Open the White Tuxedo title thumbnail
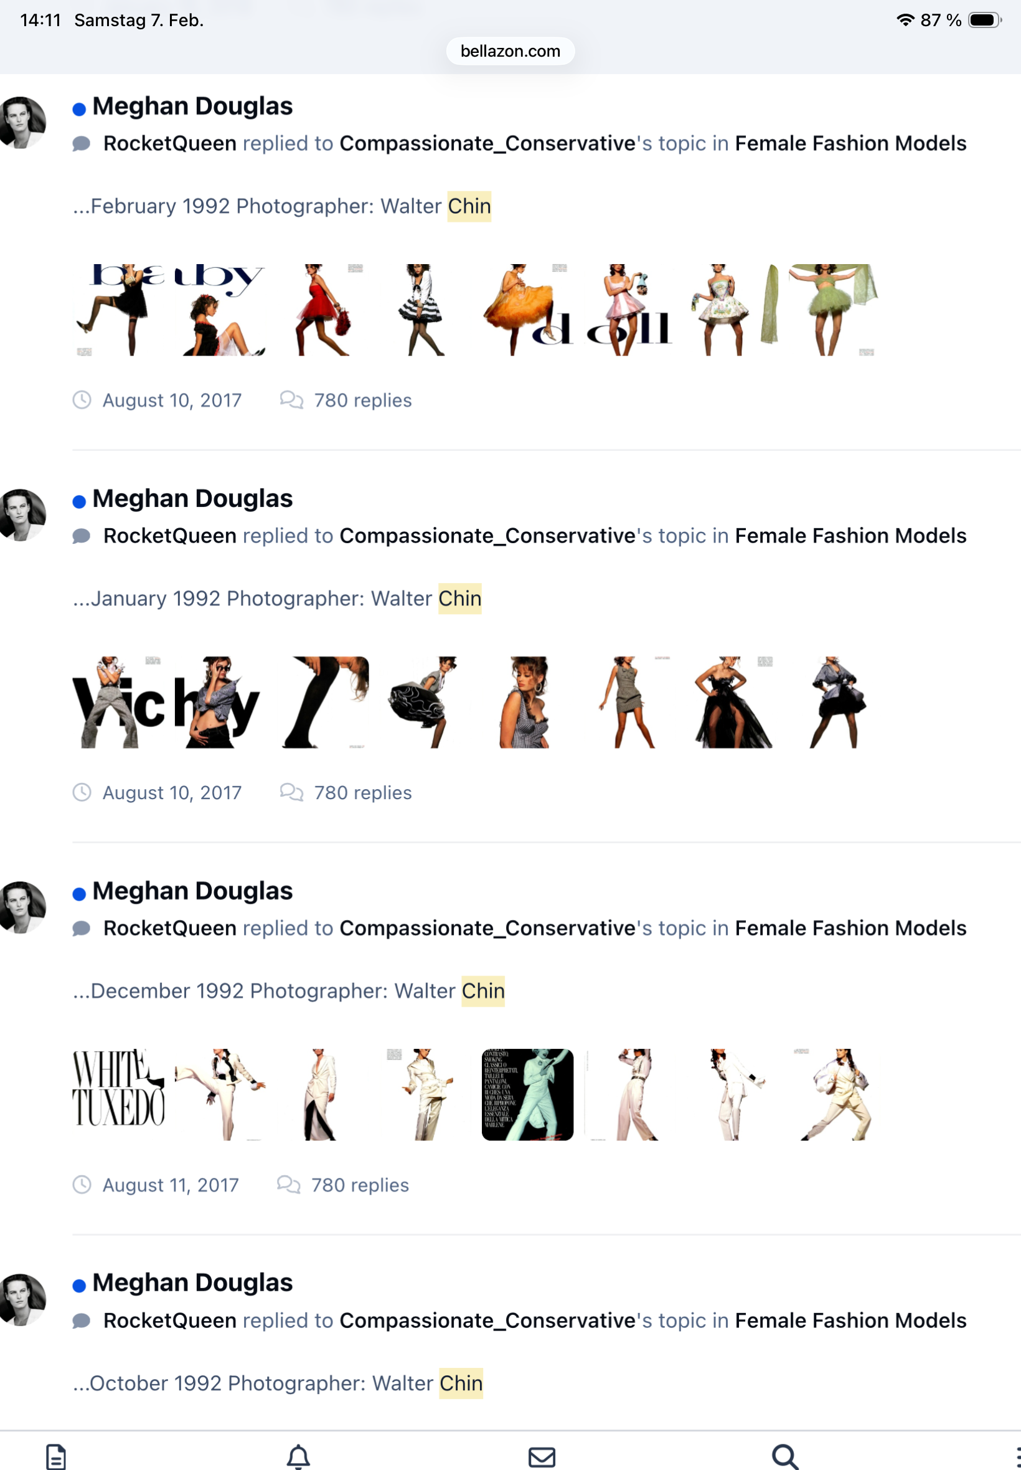 click(119, 1094)
